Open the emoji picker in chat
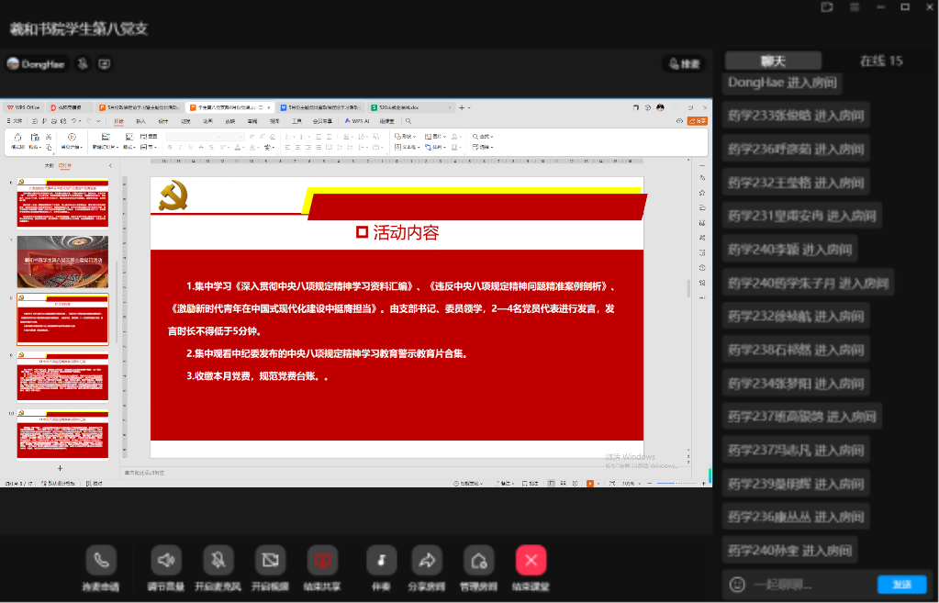 [736, 584]
